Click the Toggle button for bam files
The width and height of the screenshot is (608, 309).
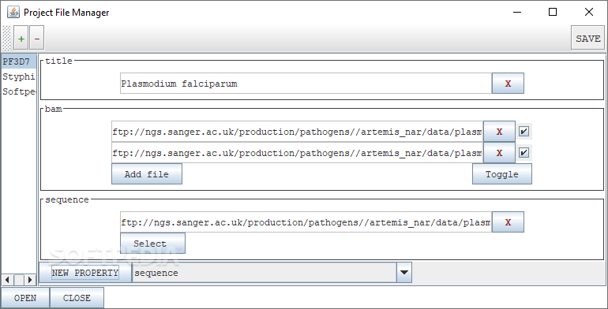coord(502,174)
